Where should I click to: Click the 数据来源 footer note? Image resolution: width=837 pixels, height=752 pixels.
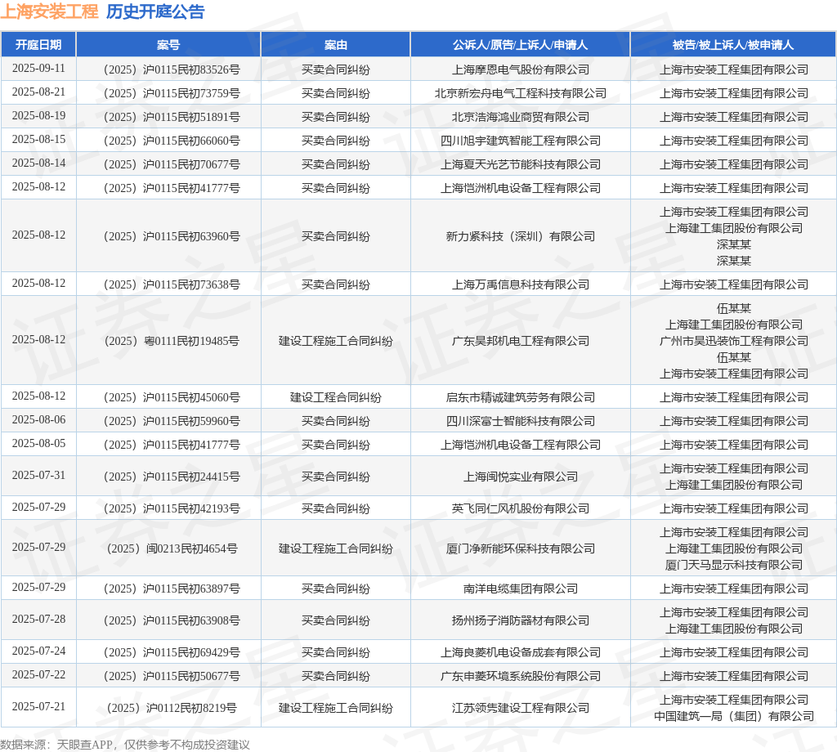pyautogui.click(x=125, y=745)
